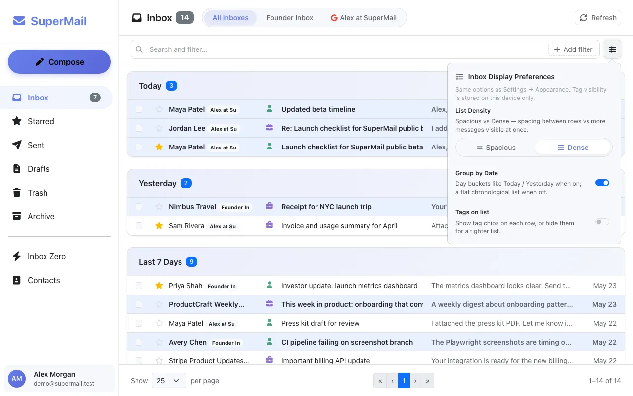This screenshot has height=396, width=633.
Task: Open the display preferences sliders icon
Action: pos(612,49)
